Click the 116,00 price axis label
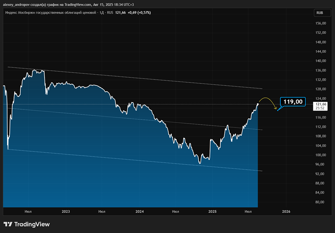The image size is (335, 233). tap(321, 117)
